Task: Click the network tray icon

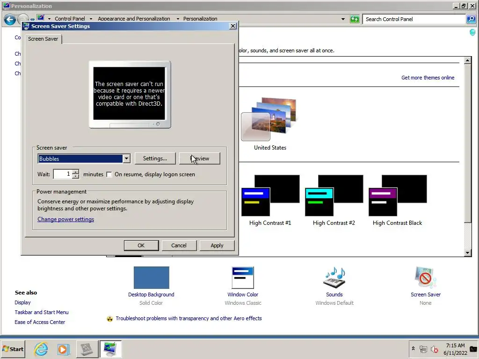Action: 423,349
